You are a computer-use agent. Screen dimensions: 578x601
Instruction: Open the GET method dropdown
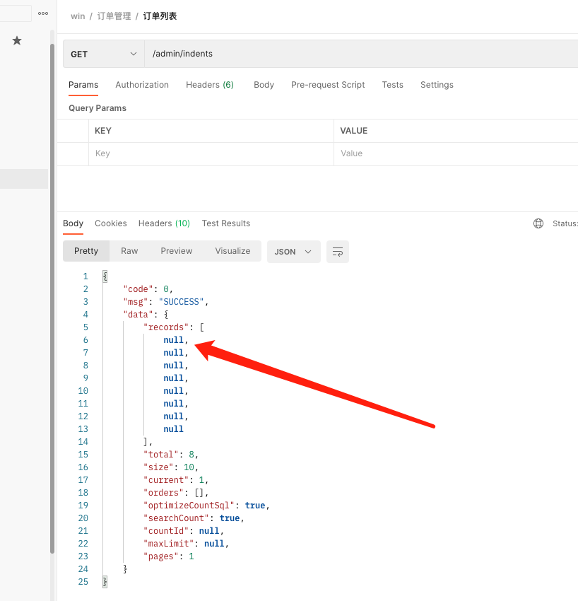103,54
